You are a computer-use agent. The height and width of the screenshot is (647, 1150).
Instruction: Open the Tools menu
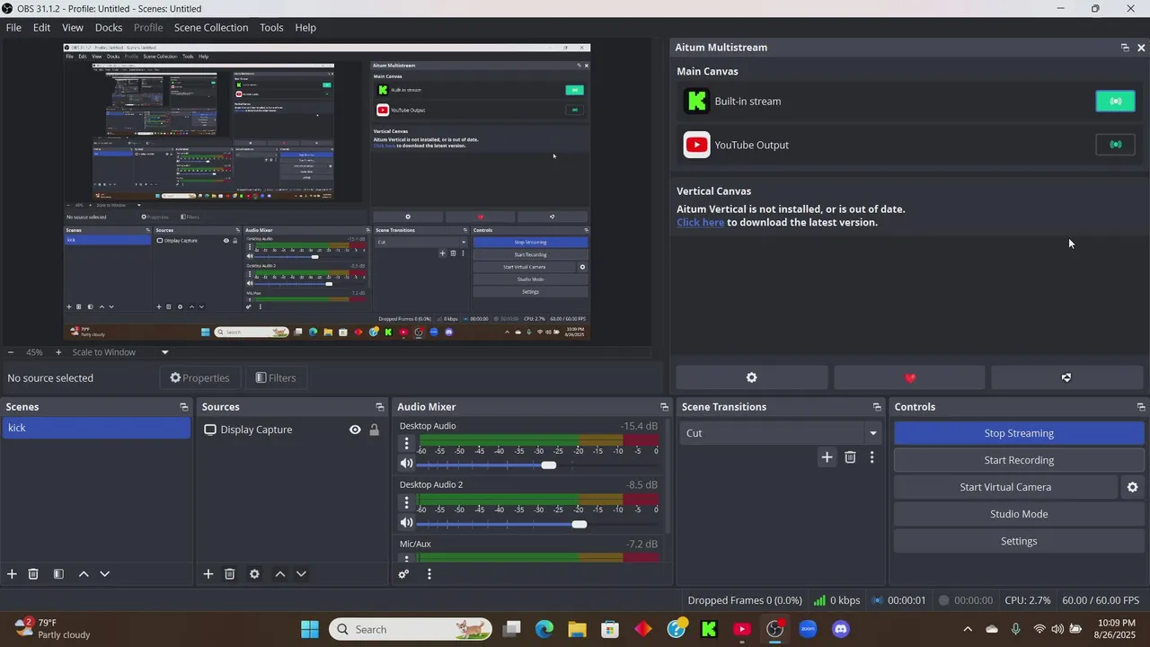click(x=271, y=27)
